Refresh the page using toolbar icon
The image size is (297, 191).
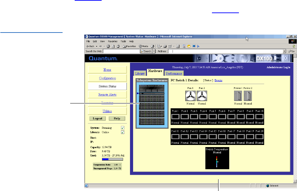click(113, 46)
